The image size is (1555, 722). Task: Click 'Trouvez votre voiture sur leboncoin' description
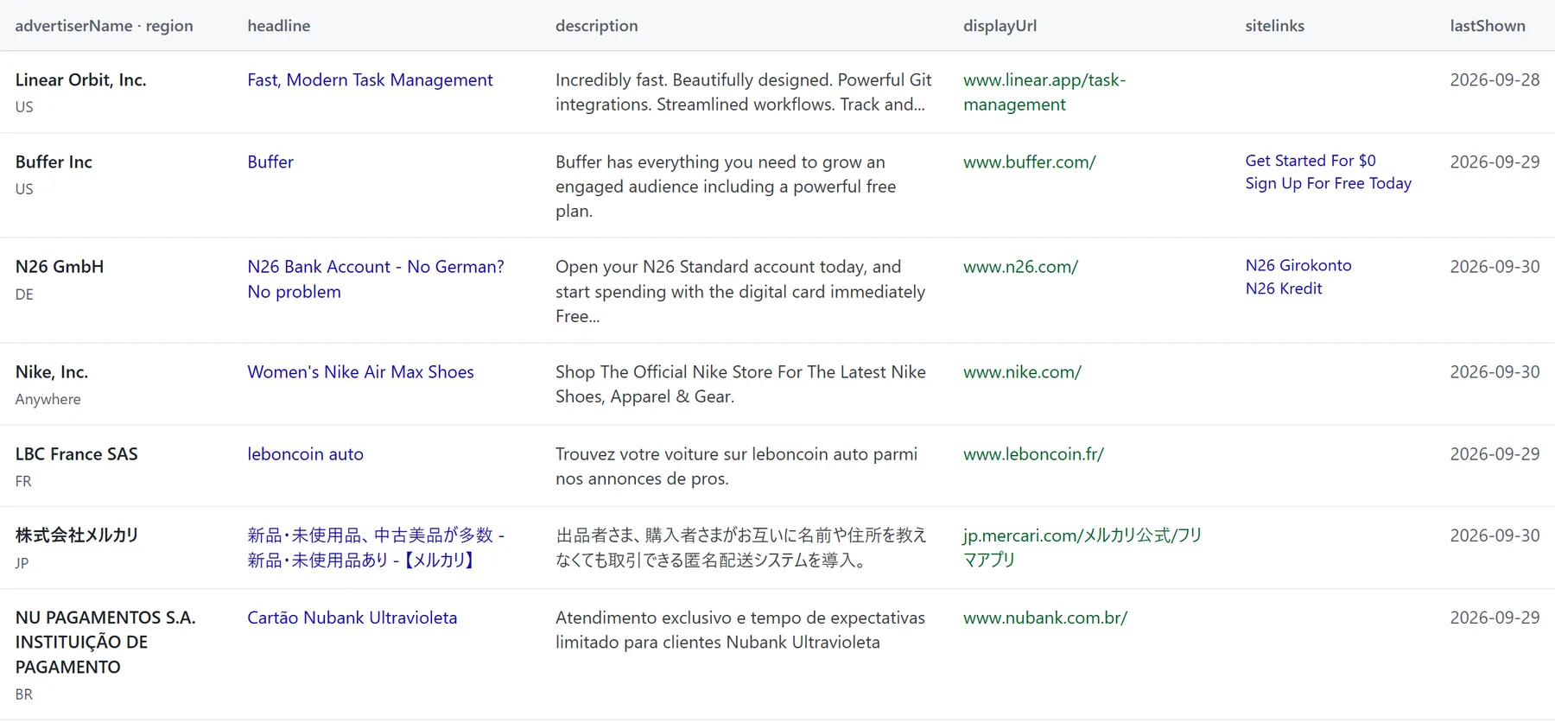(x=736, y=466)
